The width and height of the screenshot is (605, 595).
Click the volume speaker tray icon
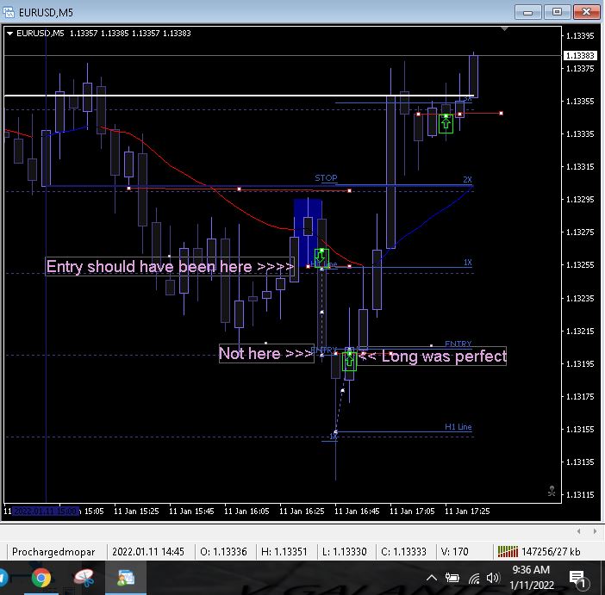493,578
